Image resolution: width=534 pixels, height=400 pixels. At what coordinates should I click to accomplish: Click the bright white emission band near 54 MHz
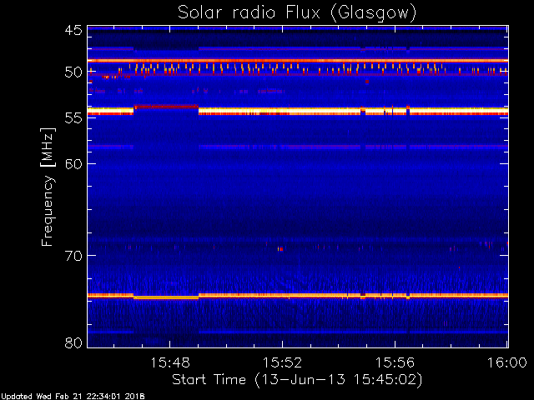pyautogui.click(x=298, y=111)
